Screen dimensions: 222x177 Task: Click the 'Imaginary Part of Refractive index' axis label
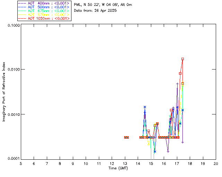point(4,92)
